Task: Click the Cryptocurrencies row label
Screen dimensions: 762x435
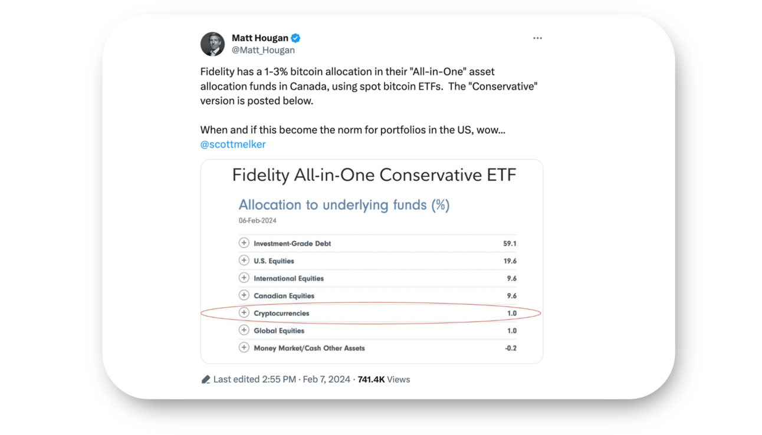Action: (x=281, y=313)
